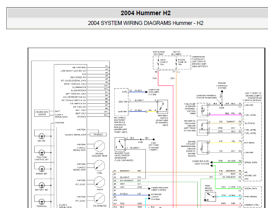Click the 'ENGINE CONTROLS SYSTEM' label

click(222, 86)
